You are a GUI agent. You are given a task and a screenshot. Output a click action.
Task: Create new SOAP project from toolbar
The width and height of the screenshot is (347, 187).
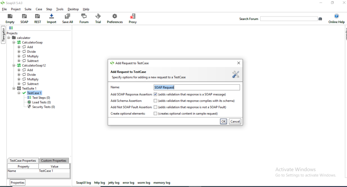tap(24, 16)
